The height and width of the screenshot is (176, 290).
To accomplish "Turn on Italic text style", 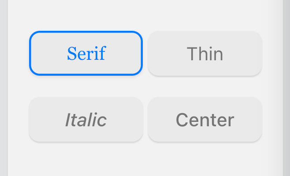I will tap(86, 119).
